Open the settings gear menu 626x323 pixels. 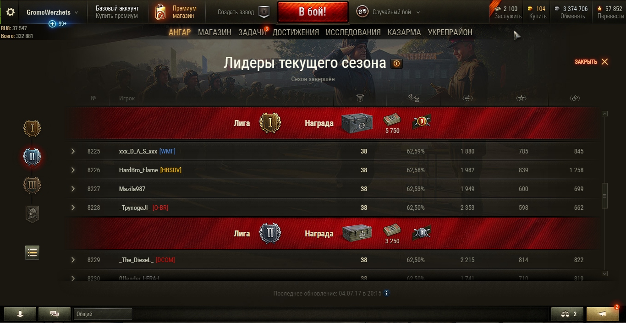tap(10, 12)
